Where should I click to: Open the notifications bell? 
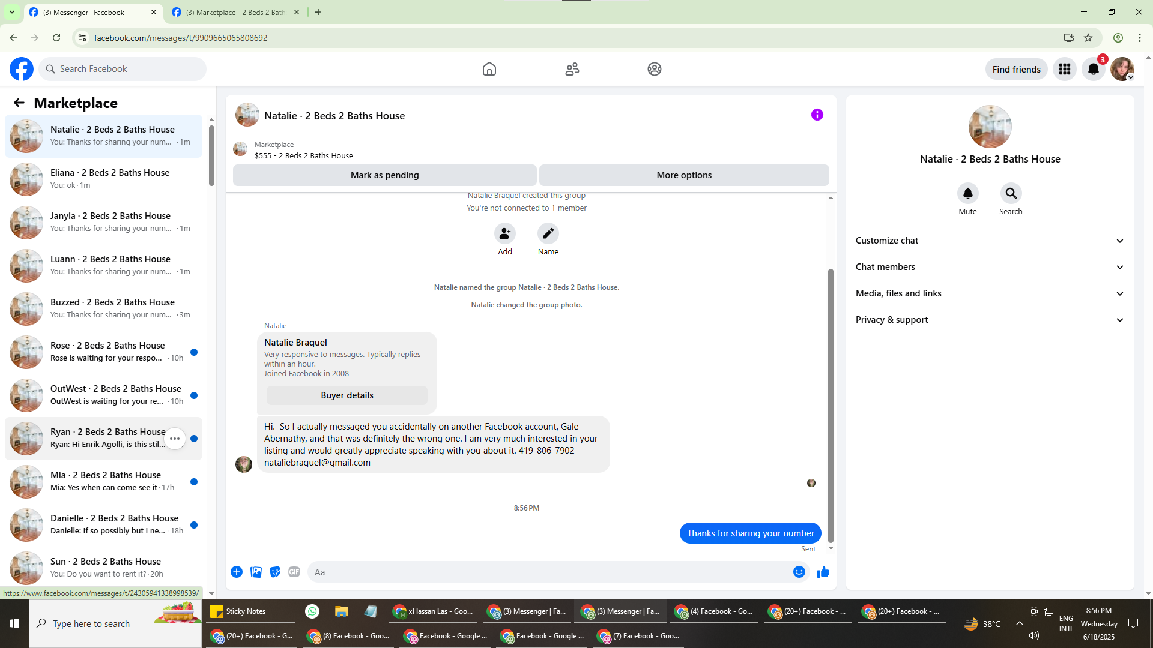pyautogui.click(x=1094, y=69)
